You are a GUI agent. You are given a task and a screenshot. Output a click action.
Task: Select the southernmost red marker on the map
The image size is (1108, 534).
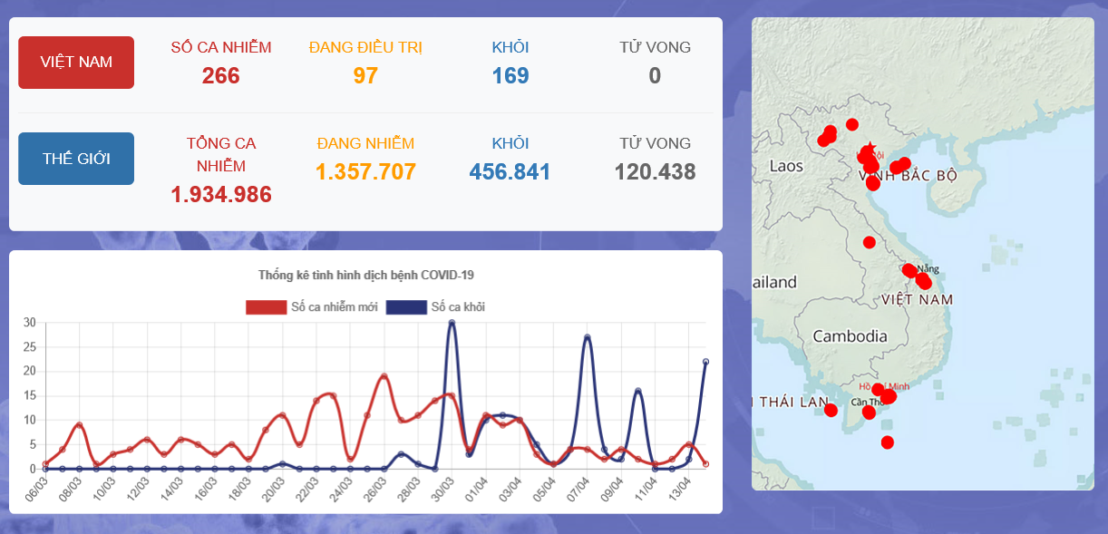coord(888,442)
